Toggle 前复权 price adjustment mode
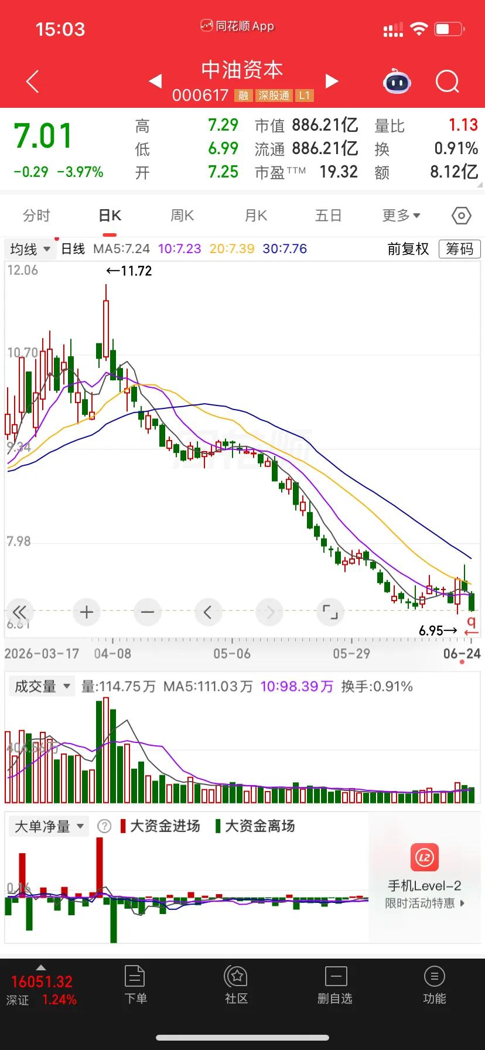 click(408, 249)
